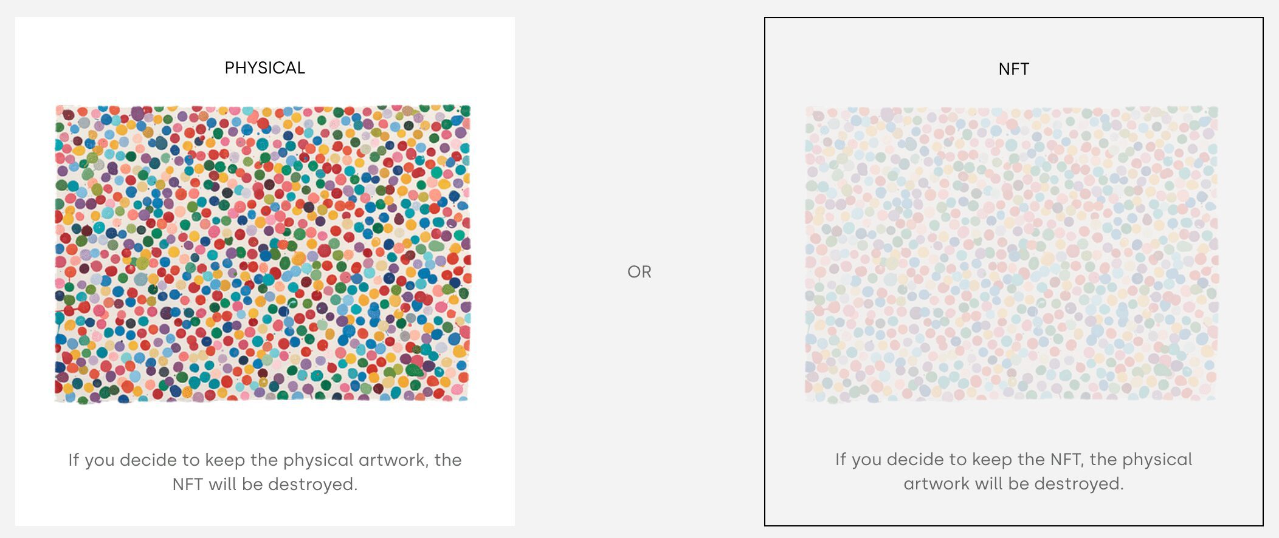Select the outlined NFT option card

[1013, 271]
